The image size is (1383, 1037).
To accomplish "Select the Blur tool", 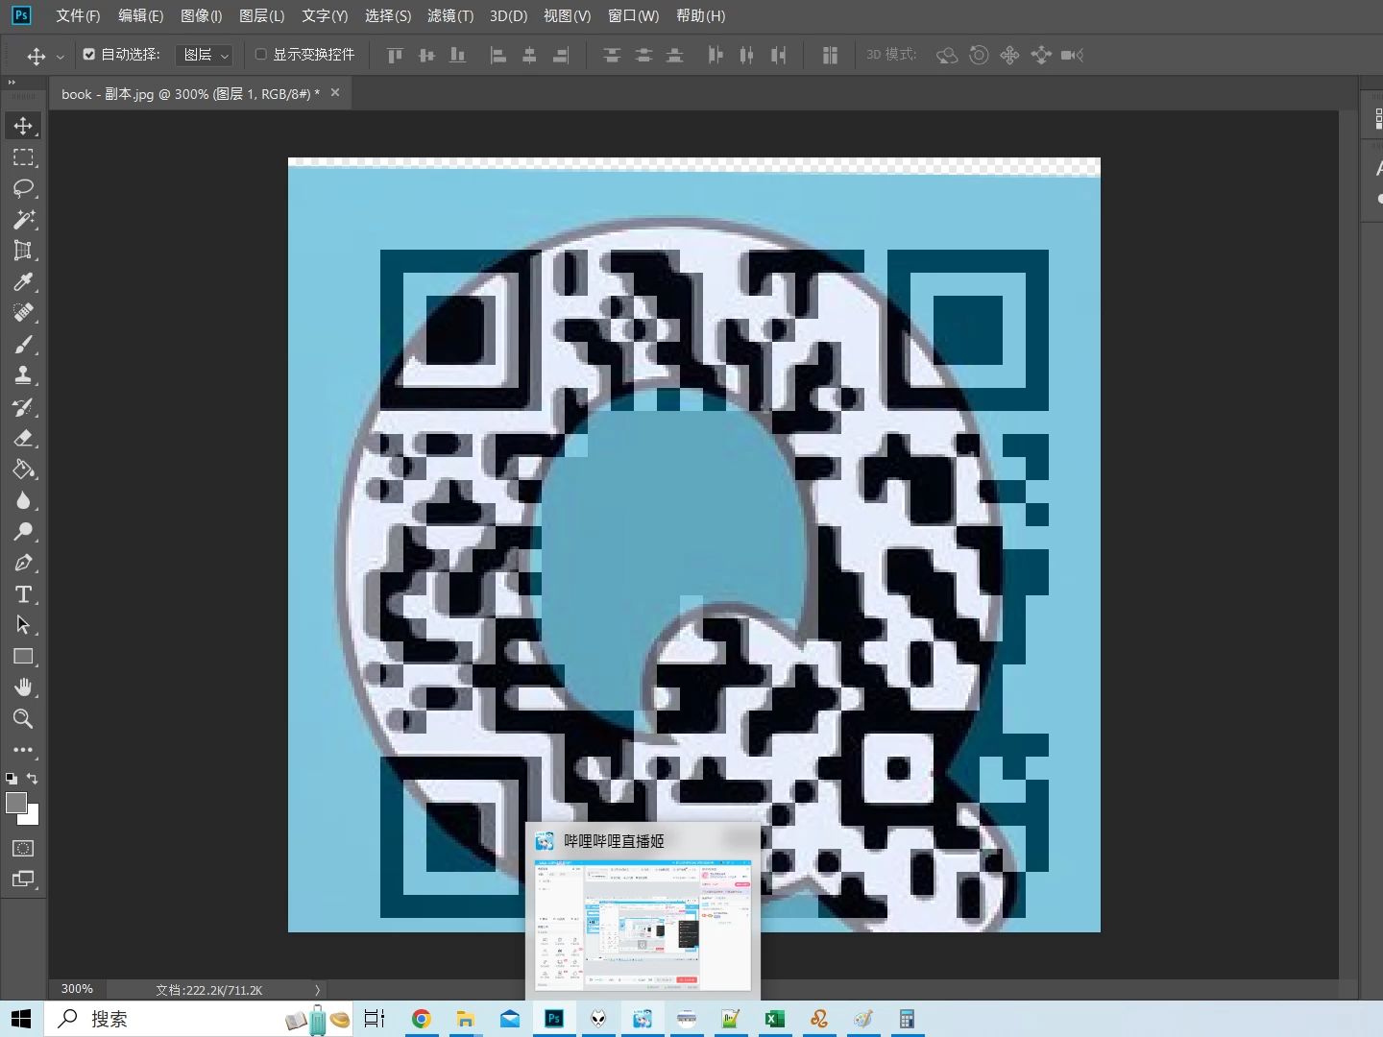I will 23,500.
